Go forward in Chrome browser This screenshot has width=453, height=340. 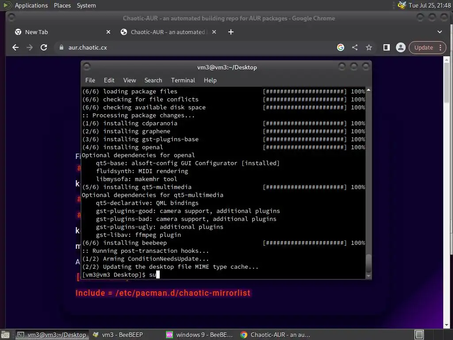[x=30, y=47]
